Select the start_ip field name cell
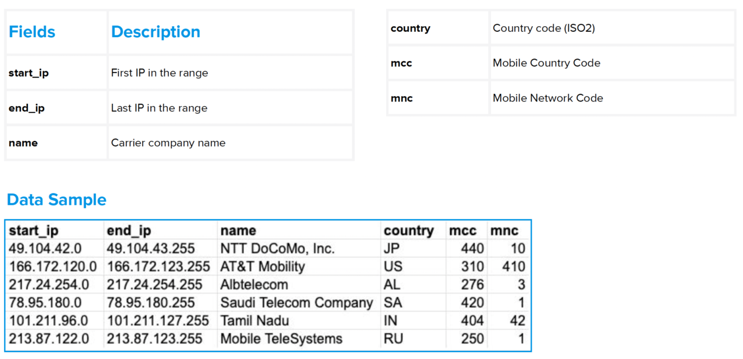 [28, 73]
